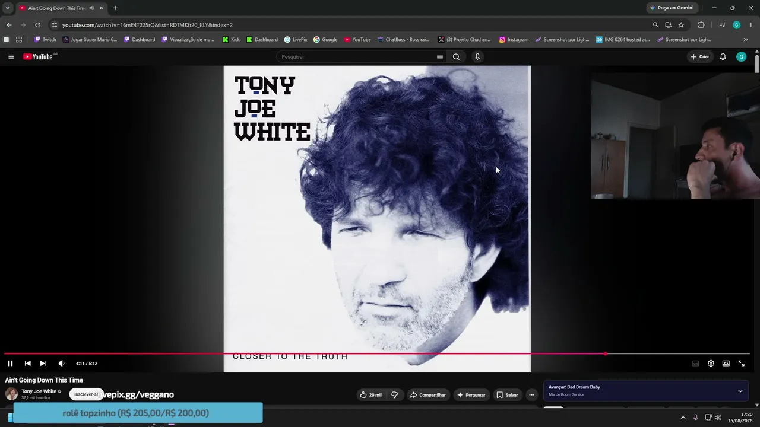The width and height of the screenshot is (760, 427).
Task: Click the search magnifier button
Action: pos(456,57)
